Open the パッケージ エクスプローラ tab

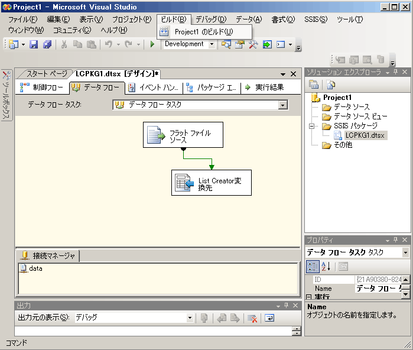point(212,87)
